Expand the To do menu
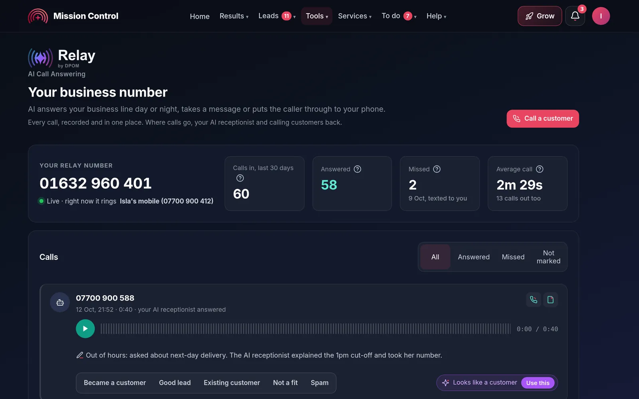The width and height of the screenshot is (639, 399). 399,16
